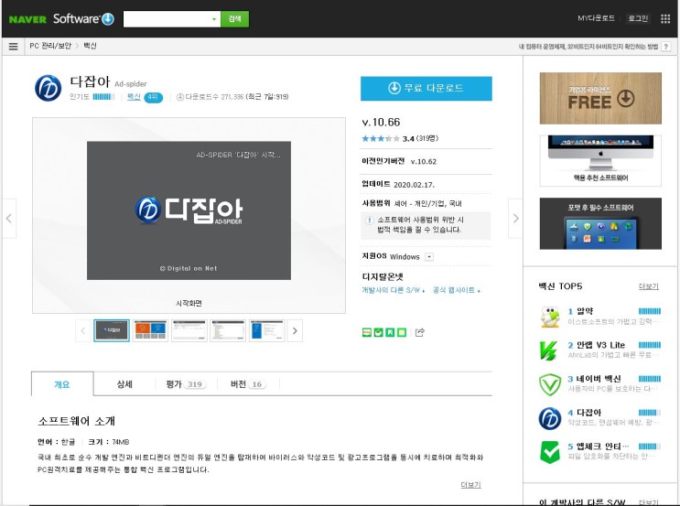Open the 32bit/64bit check guide link
The width and height of the screenshot is (680, 506).
pyautogui.click(x=588, y=47)
